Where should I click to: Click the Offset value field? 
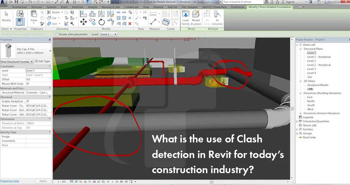39,79
